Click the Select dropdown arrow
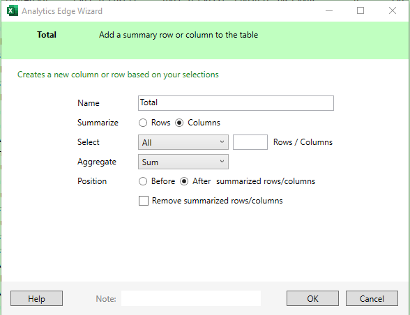This screenshot has height=315, width=410. 222,141
